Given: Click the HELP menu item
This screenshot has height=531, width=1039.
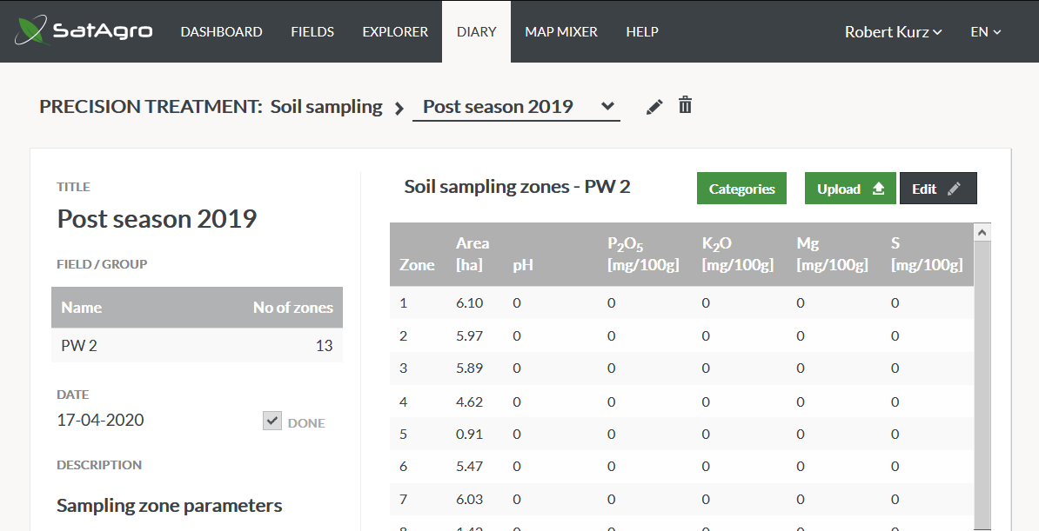Looking at the screenshot, I should 642,32.
